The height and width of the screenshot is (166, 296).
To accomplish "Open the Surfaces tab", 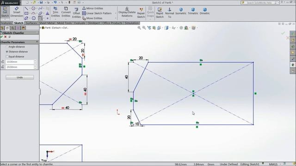I will 31,23.
